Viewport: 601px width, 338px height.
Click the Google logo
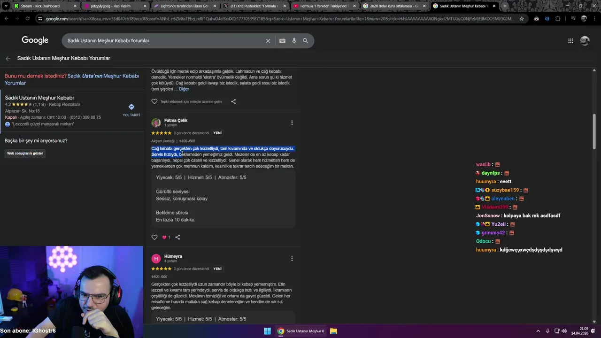35,40
